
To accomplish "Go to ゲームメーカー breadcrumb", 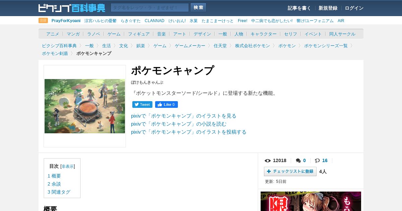I will coord(190,46).
